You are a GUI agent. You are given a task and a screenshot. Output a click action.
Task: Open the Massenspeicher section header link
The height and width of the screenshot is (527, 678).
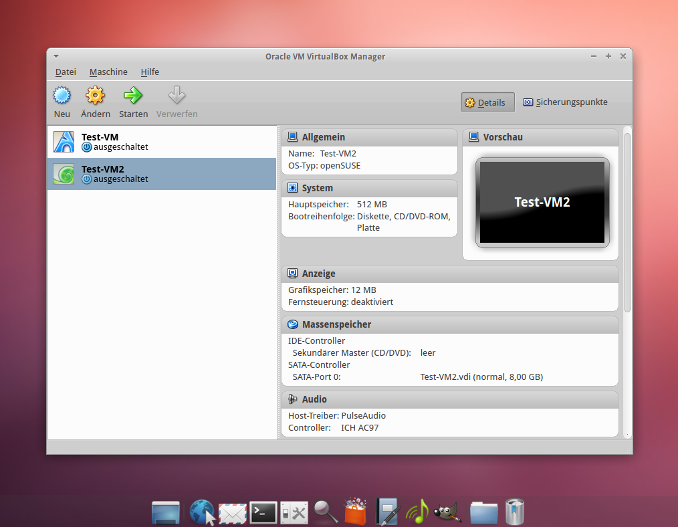(x=336, y=324)
